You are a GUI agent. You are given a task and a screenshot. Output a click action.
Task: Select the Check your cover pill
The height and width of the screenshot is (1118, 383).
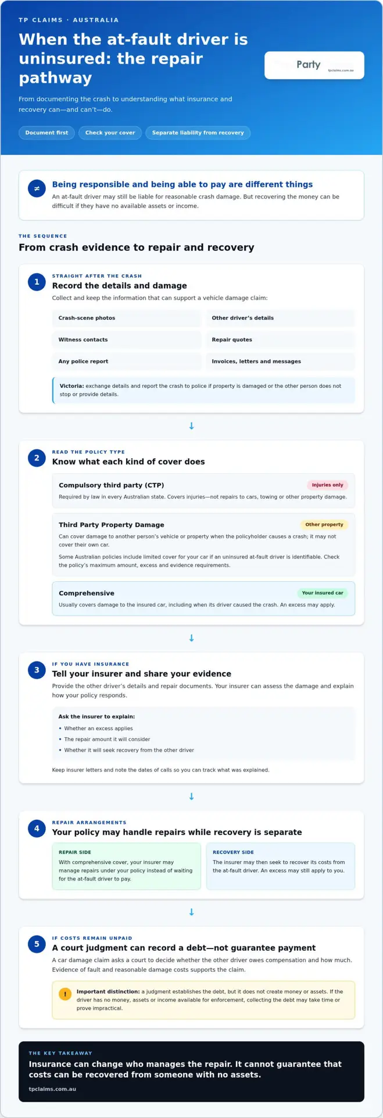tap(110, 133)
